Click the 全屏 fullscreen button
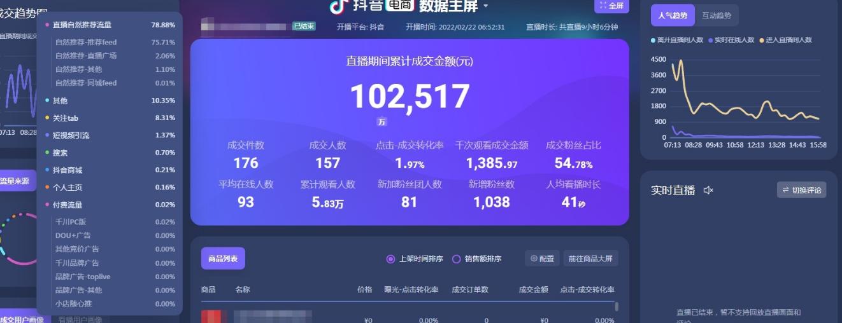 [x=611, y=6]
